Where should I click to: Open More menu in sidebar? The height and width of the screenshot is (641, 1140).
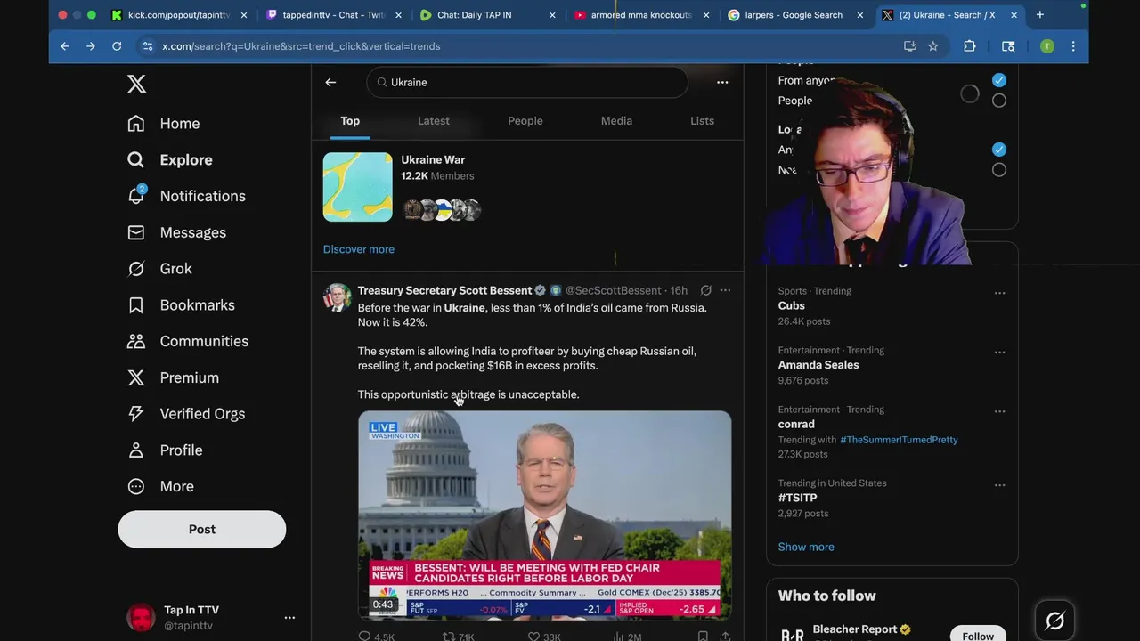pos(161,486)
